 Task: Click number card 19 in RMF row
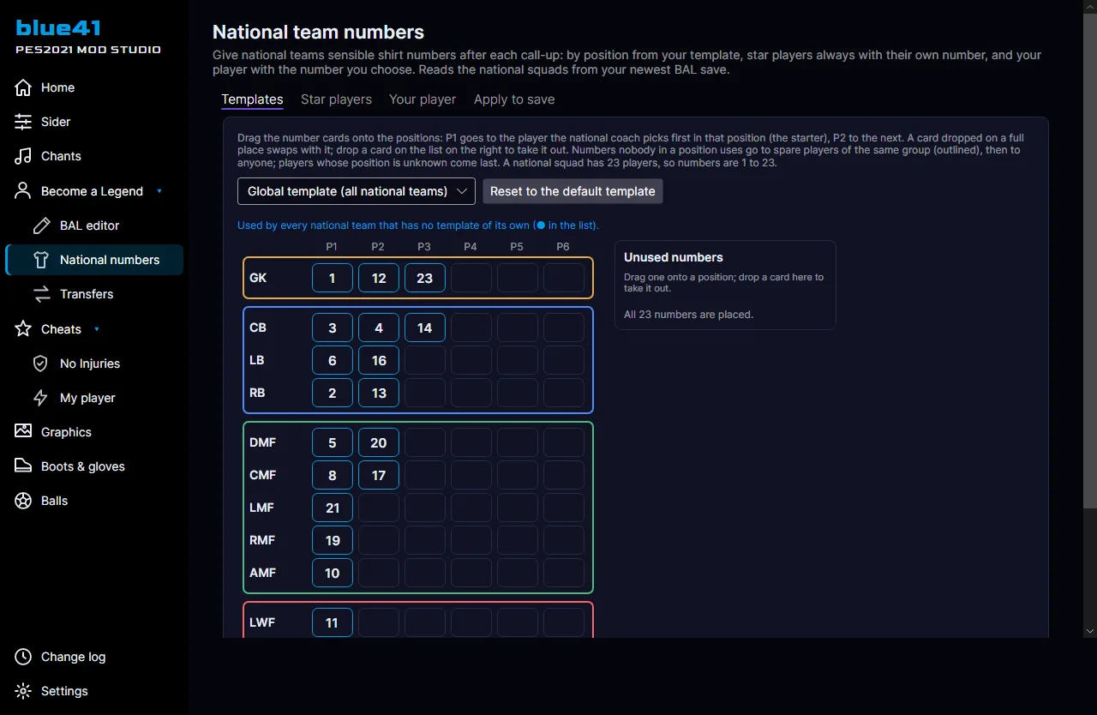click(333, 540)
